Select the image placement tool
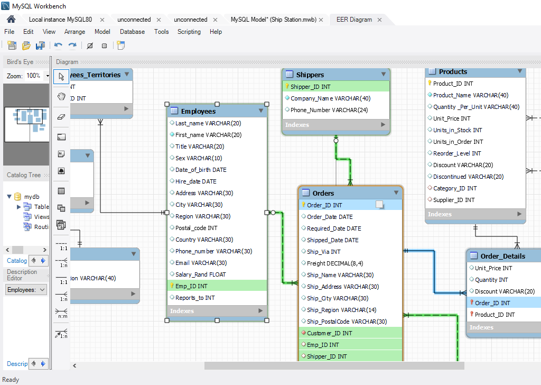The width and height of the screenshot is (541, 385). [61, 171]
